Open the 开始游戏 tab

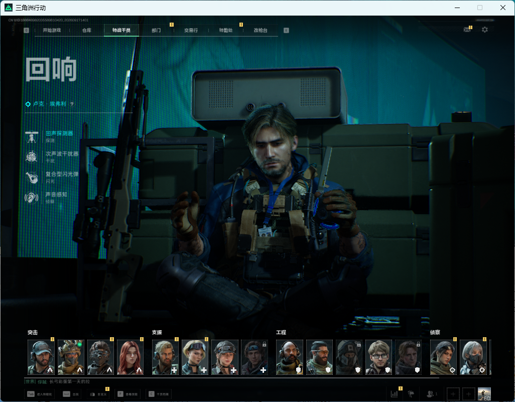tap(52, 30)
